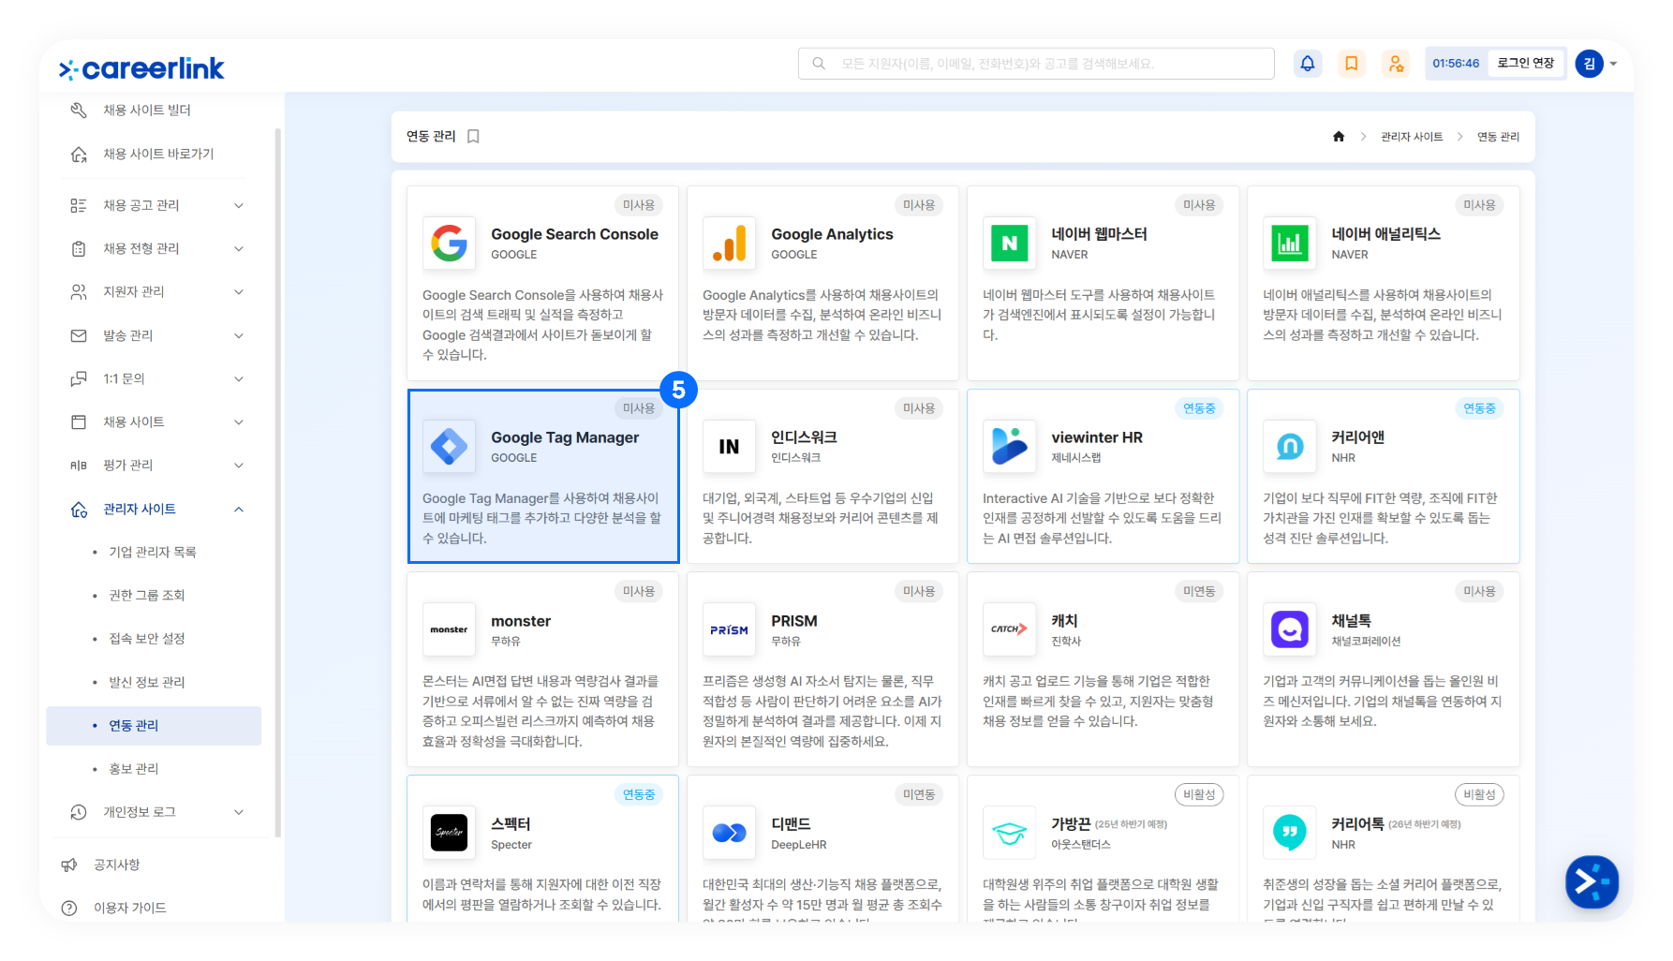
Task: Bookmark the 연동 관리 page
Action: click(x=474, y=137)
